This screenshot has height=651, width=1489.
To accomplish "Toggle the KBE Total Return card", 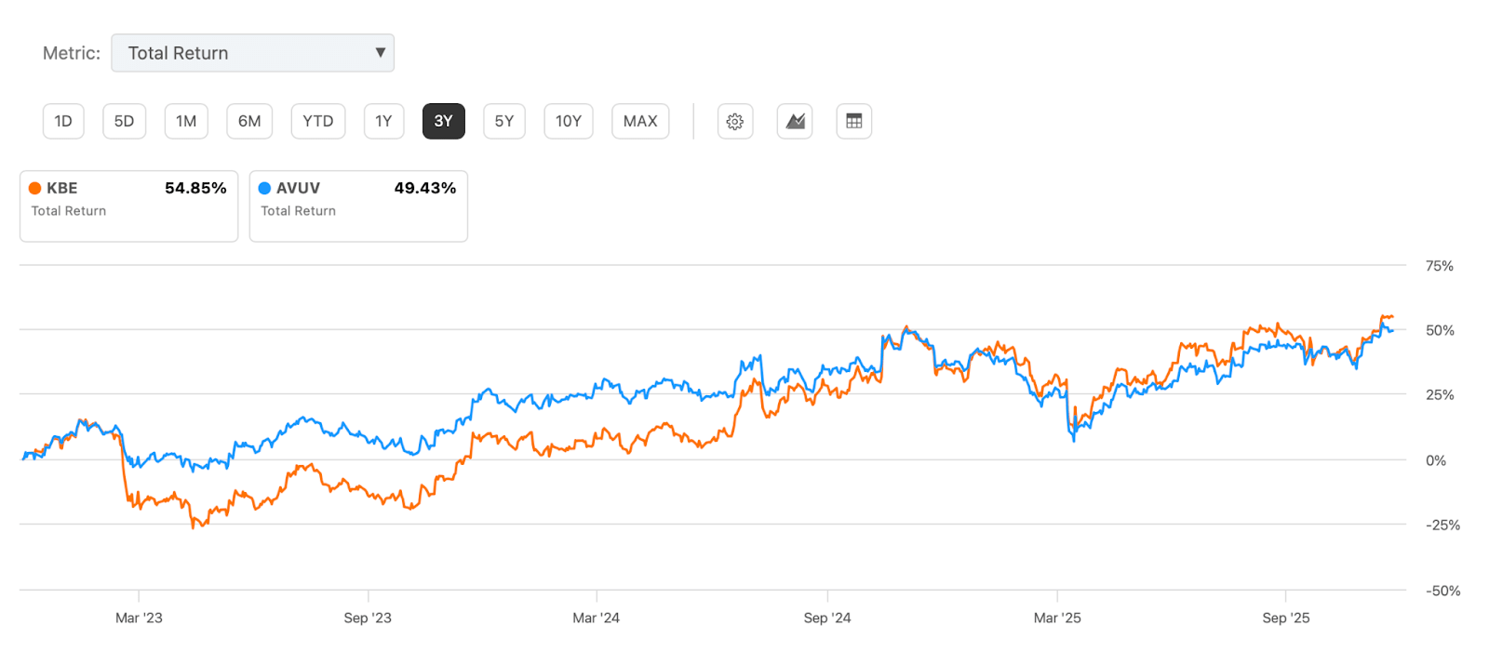I will click(x=128, y=206).
